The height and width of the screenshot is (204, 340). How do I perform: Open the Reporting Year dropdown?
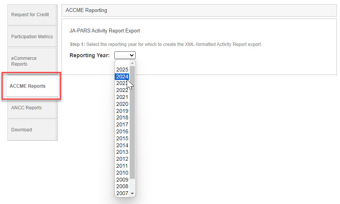(x=125, y=55)
